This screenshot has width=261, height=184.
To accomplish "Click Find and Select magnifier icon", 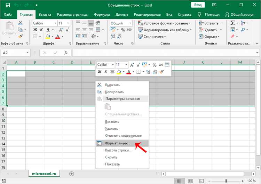I will (x=243, y=30).
